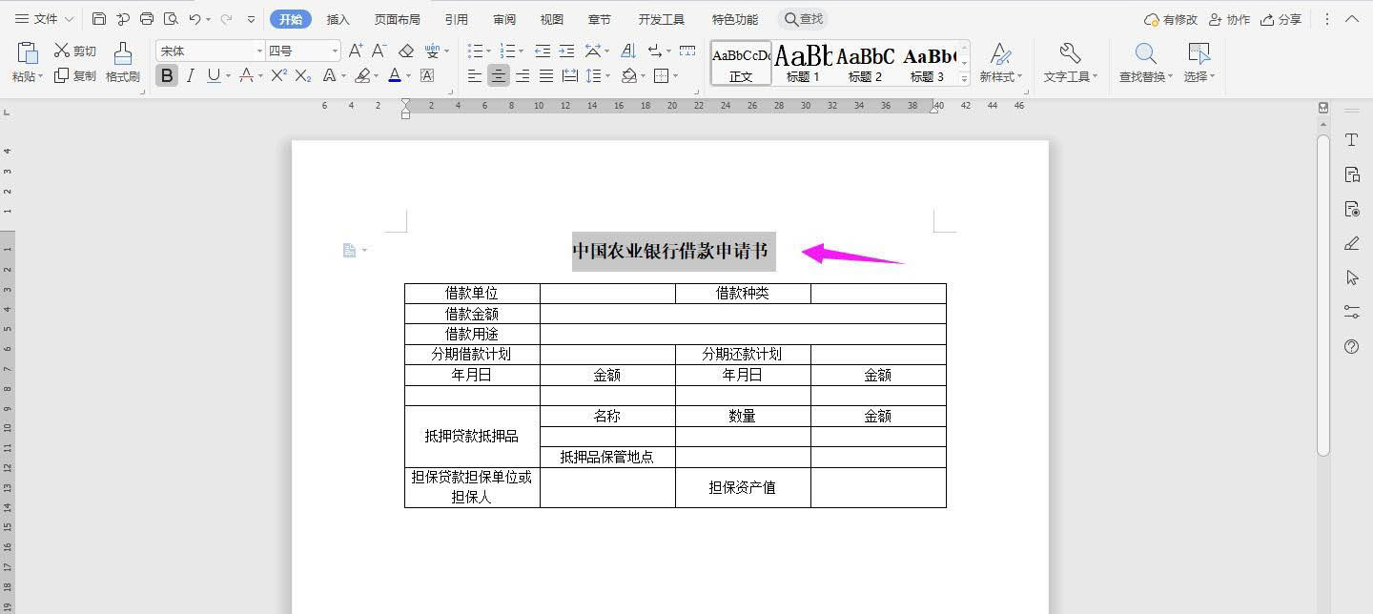This screenshot has width=1373, height=614.
Task: Copy the selection with 复制
Action: (75, 75)
